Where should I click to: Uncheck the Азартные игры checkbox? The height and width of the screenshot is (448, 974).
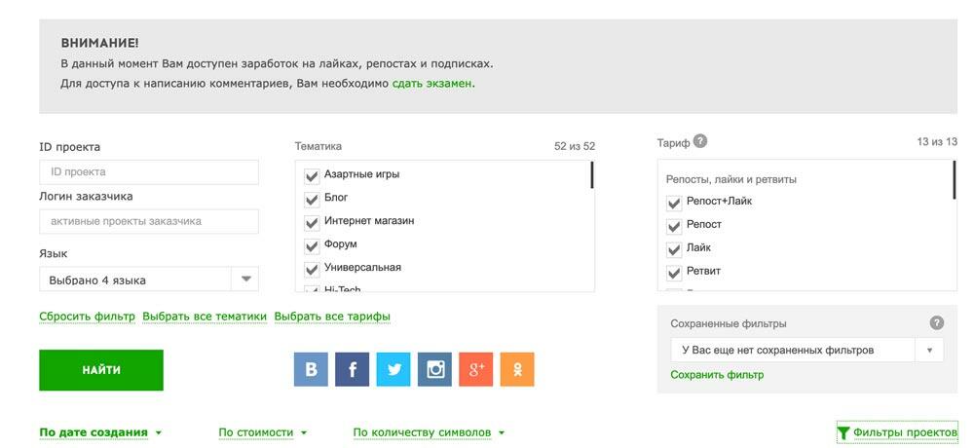312,176
